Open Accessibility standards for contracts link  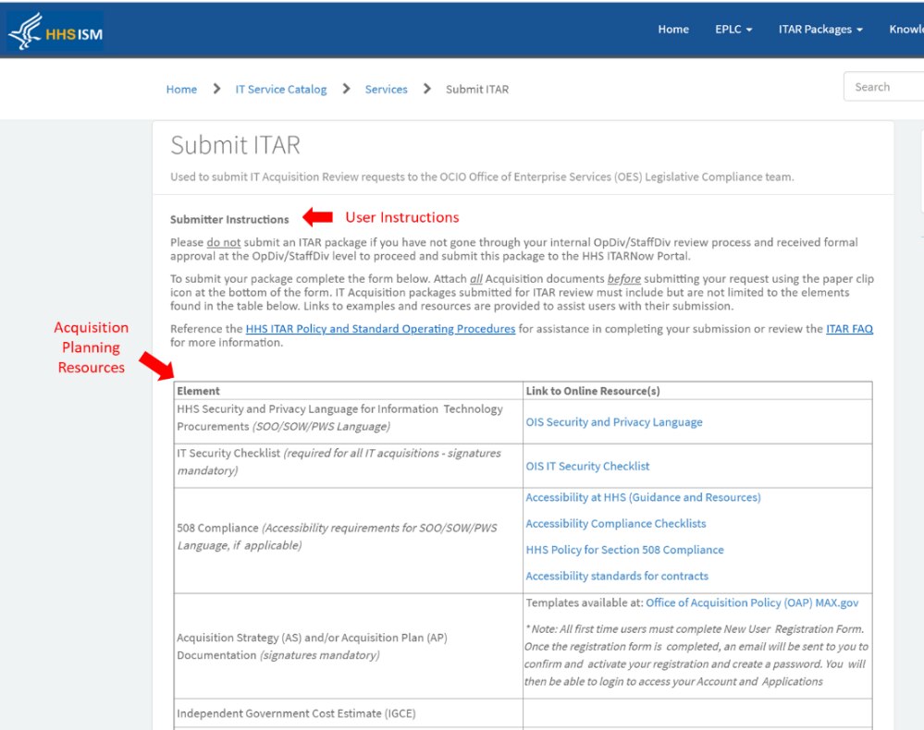(x=617, y=577)
